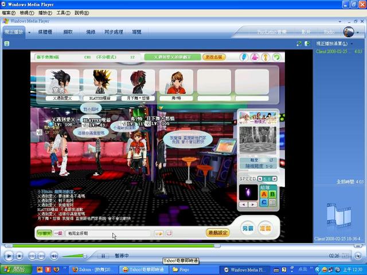Click the system tray clock 上午 12:30
This screenshot has height=275, width=367.
tap(353, 270)
